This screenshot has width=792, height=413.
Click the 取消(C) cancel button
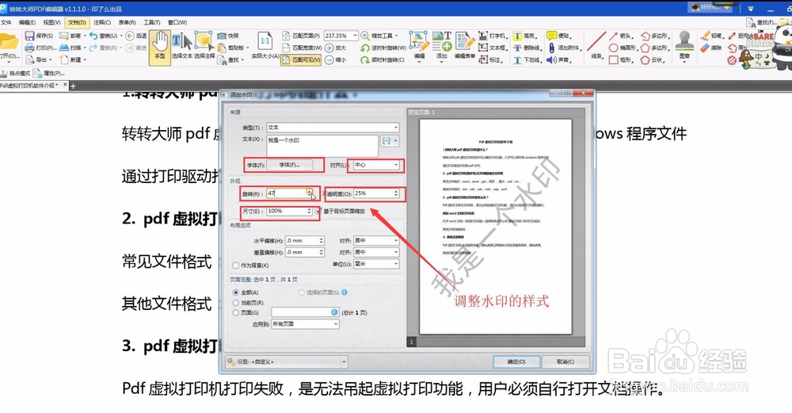[x=565, y=362]
